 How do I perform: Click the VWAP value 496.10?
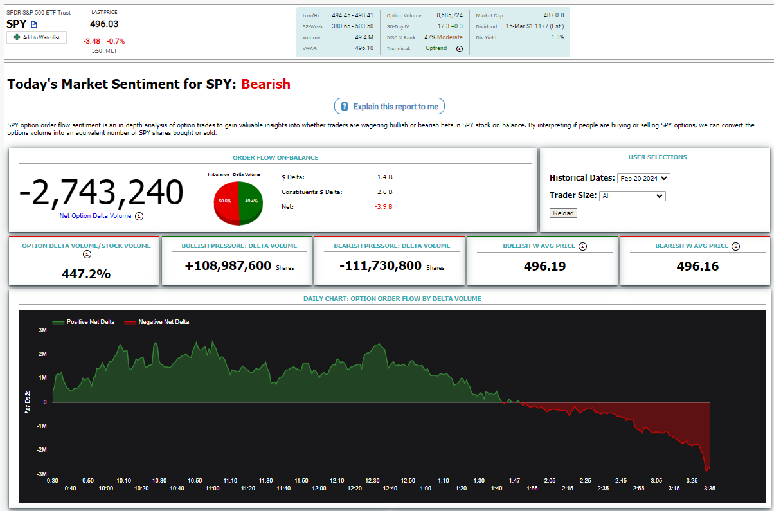(x=364, y=48)
